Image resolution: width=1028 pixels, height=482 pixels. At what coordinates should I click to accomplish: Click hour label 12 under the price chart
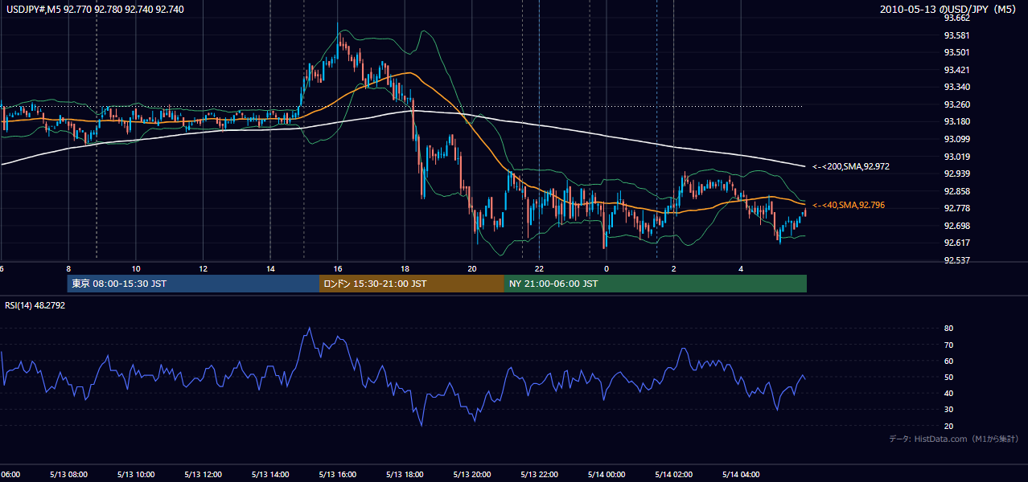click(203, 268)
